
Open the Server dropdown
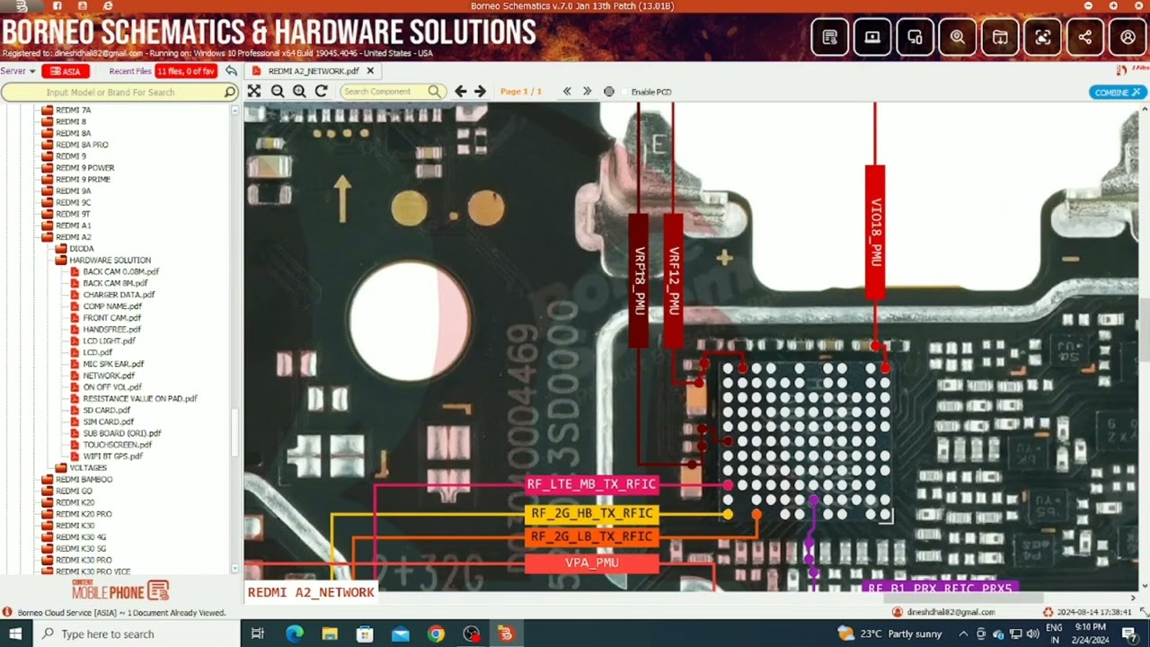pos(18,71)
